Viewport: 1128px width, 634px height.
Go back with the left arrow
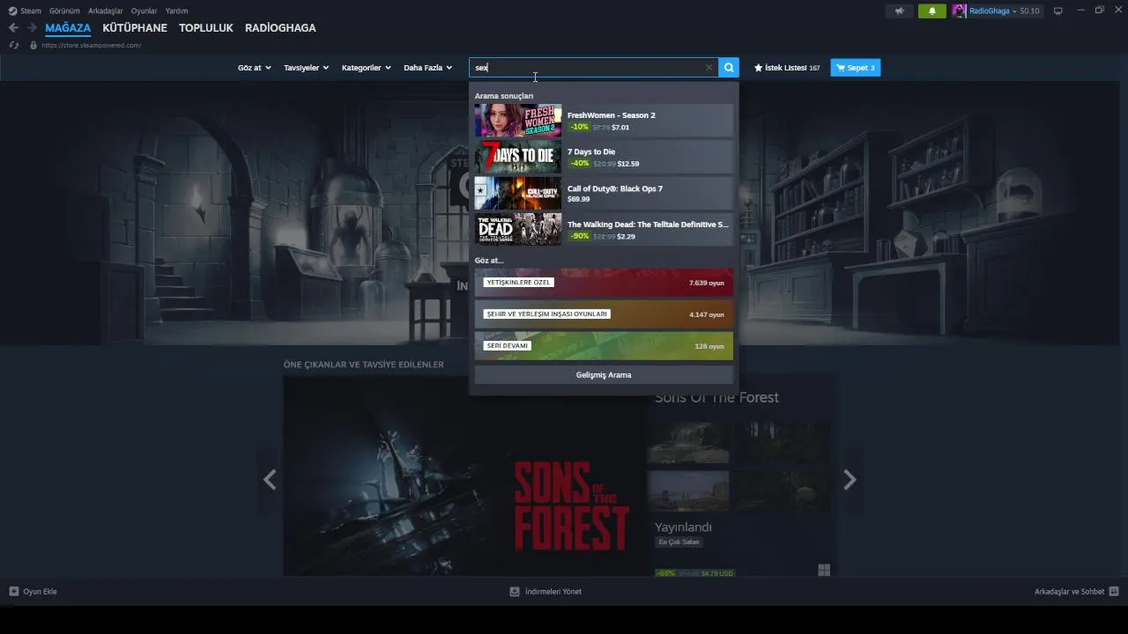13,28
